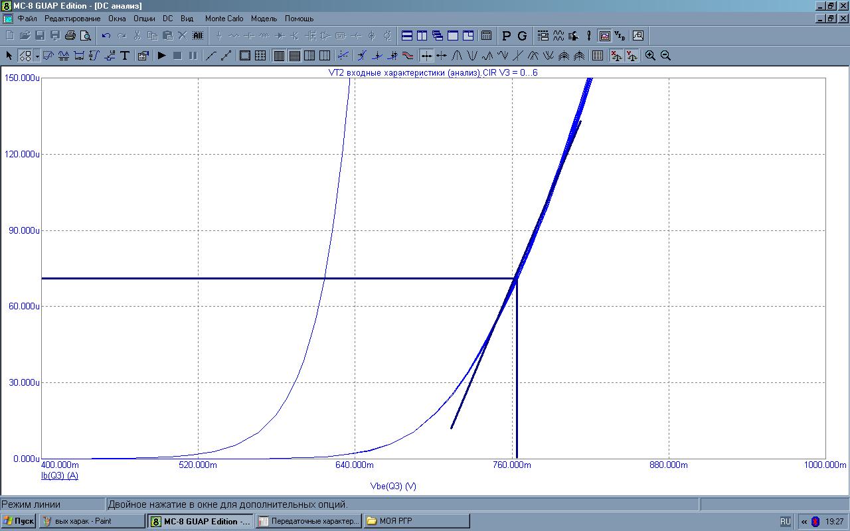The width and height of the screenshot is (850, 531).
Task: Click the Ib(Q3) (A) axis label
Action: [x=60, y=476]
